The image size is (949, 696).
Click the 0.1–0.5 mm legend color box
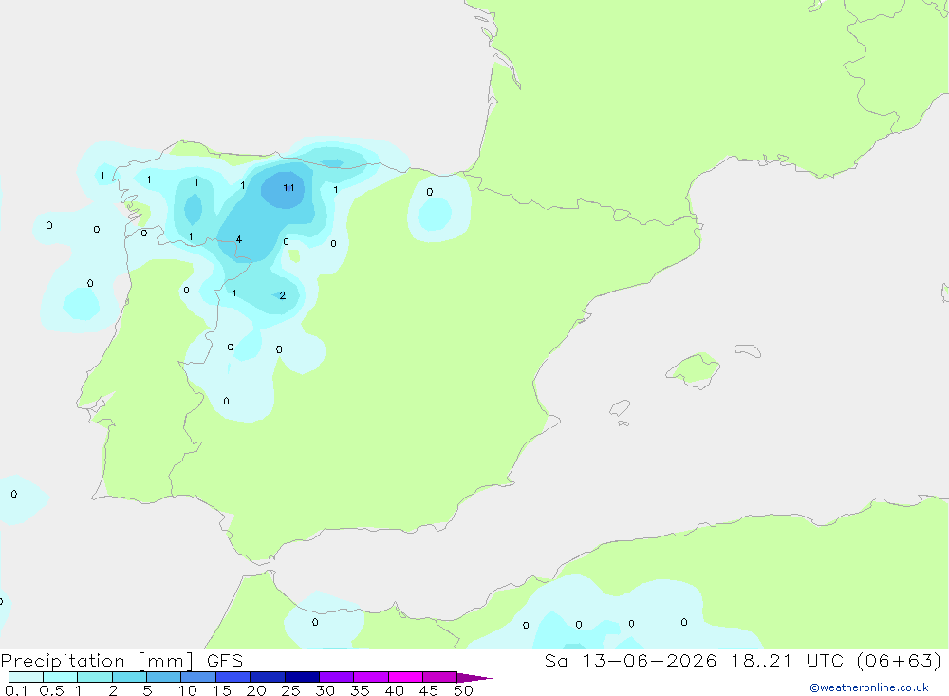coord(26,677)
